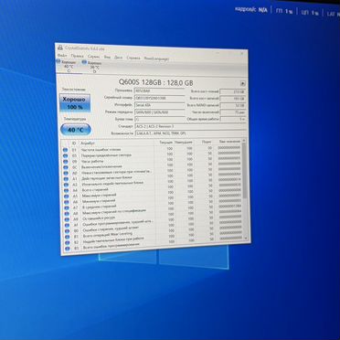The width and height of the screenshot is (340, 340).
Task: Click the ЦП 1 % overlay indicator
Action: click(310, 13)
